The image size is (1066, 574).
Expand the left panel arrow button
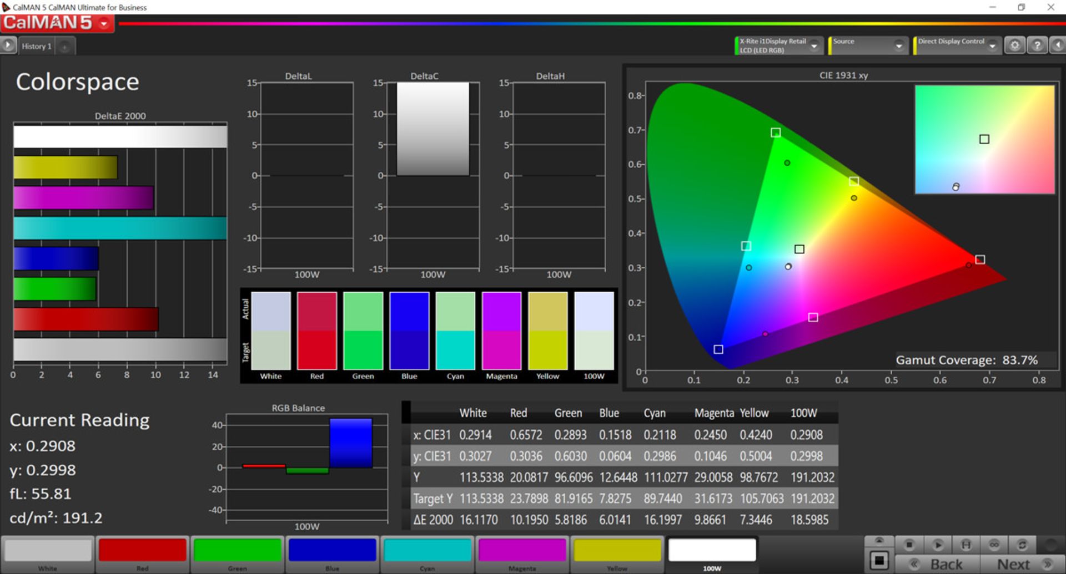click(x=8, y=45)
